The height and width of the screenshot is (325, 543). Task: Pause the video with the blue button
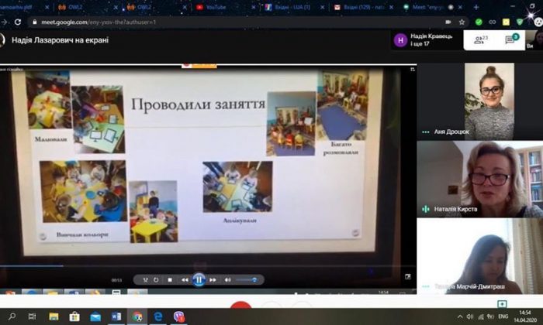point(199,279)
